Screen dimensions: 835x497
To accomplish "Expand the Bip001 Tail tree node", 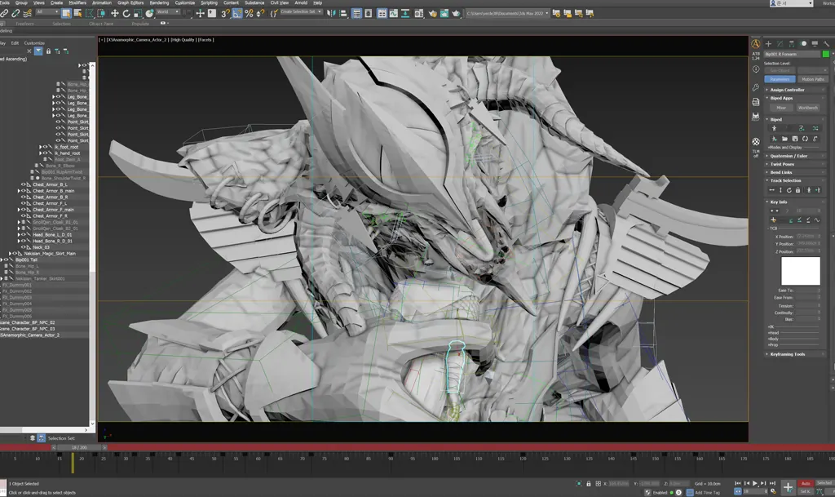I will pyautogui.click(x=2, y=260).
